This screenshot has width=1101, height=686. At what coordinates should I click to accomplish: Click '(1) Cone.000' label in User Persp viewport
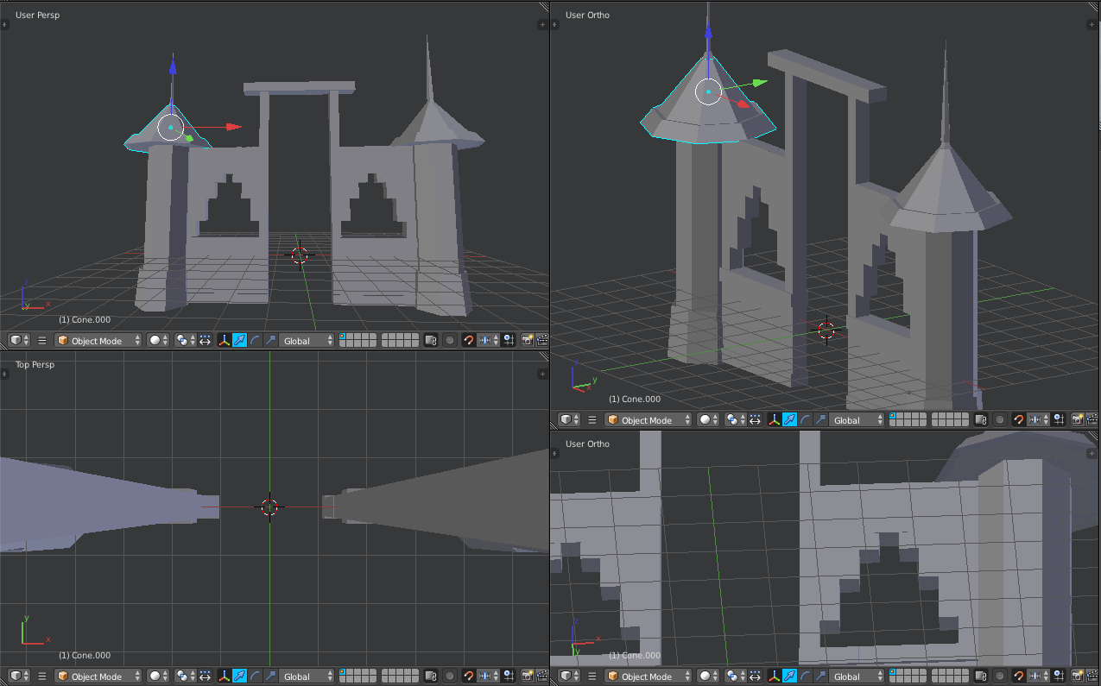pyautogui.click(x=85, y=319)
